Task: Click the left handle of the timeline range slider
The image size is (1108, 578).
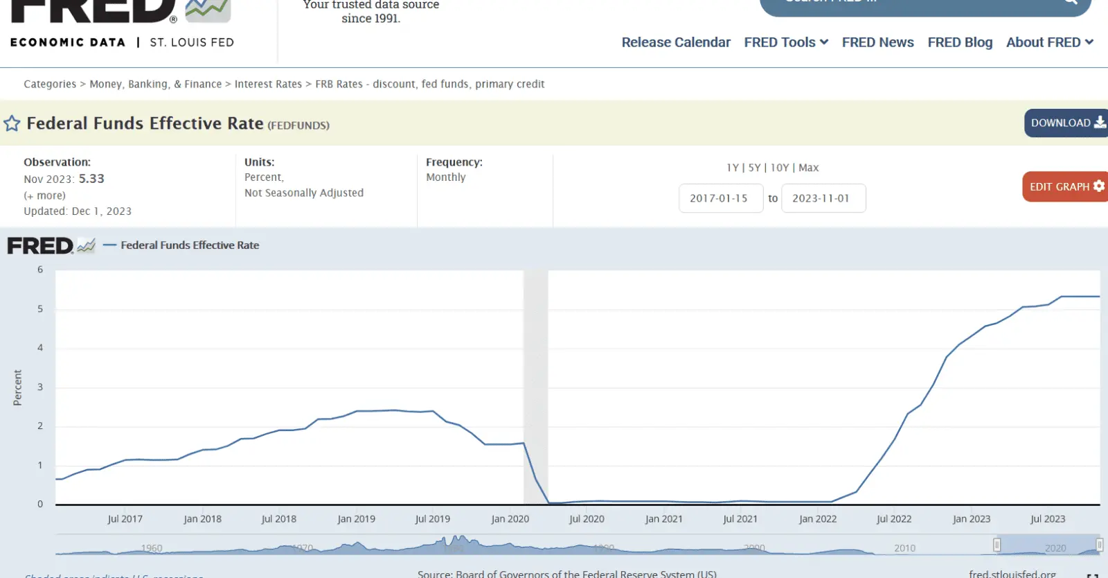Action: point(997,545)
